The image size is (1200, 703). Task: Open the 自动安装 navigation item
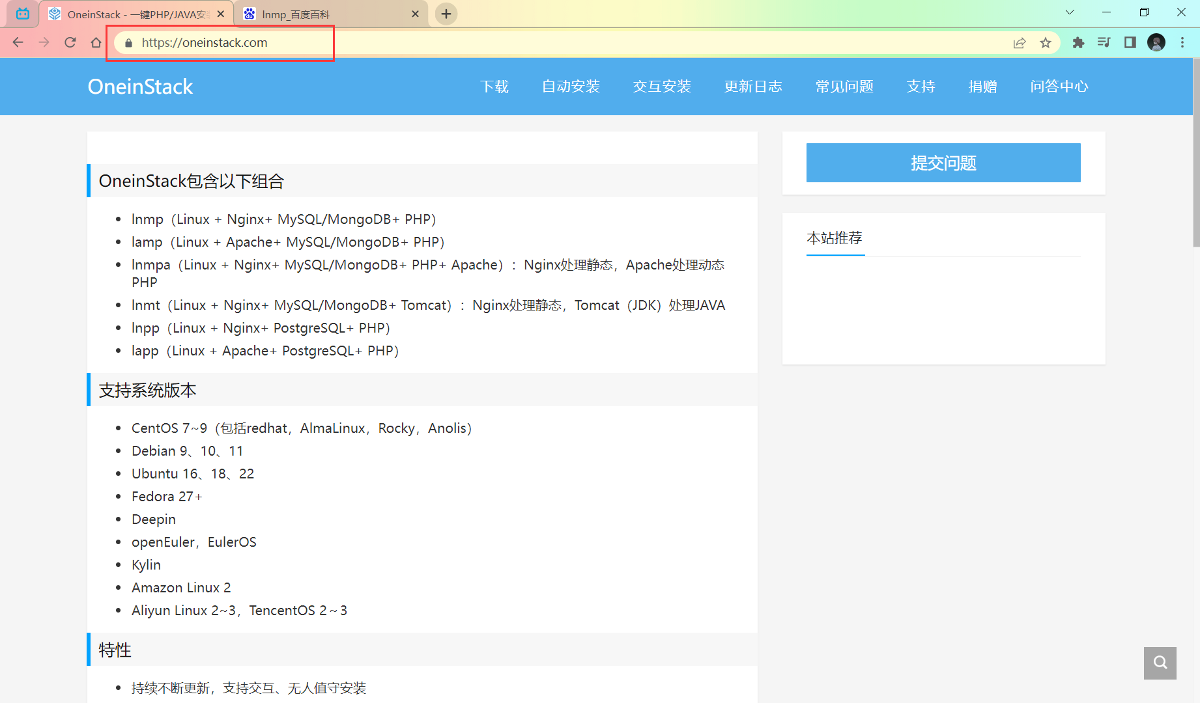(571, 87)
